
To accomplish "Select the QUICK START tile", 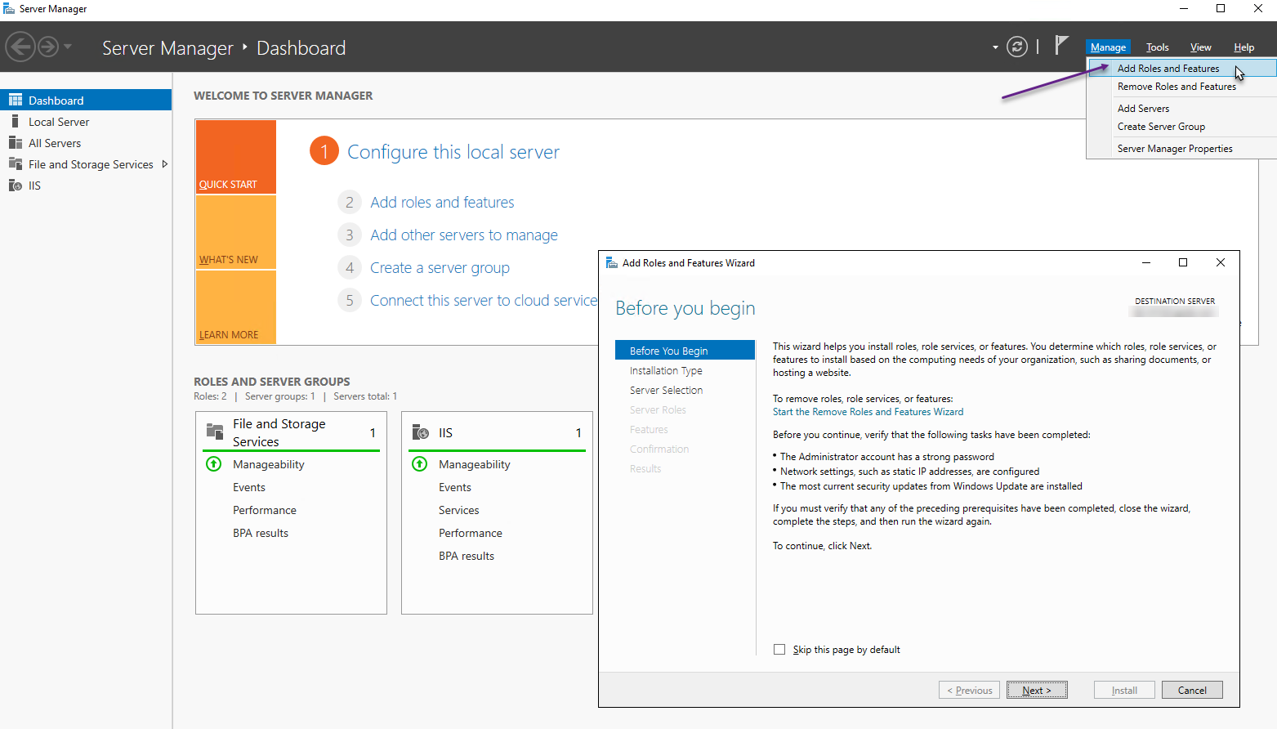I will 236,157.
